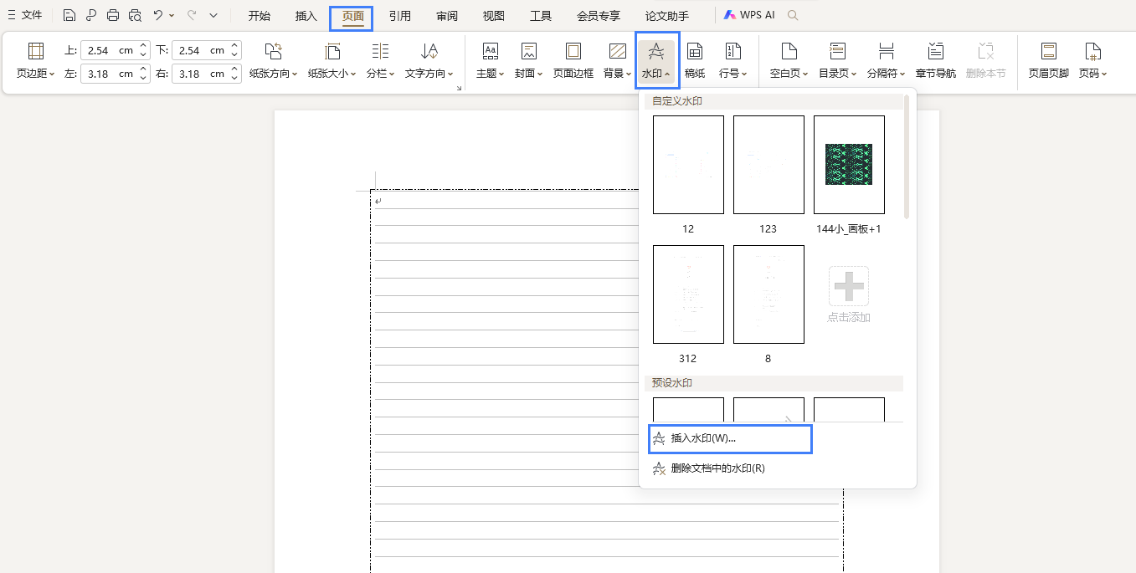
Task: Switch to the 插入 tab
Action: click(306, 16)
